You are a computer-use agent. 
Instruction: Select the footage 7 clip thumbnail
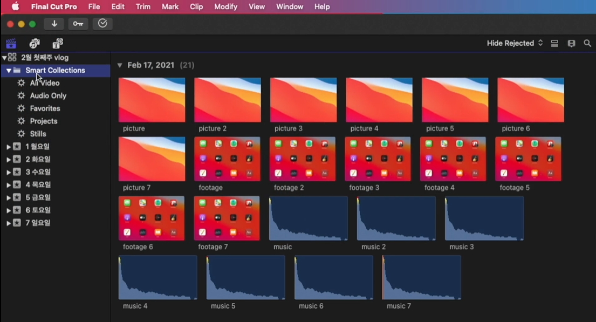(x=227, y=218)
